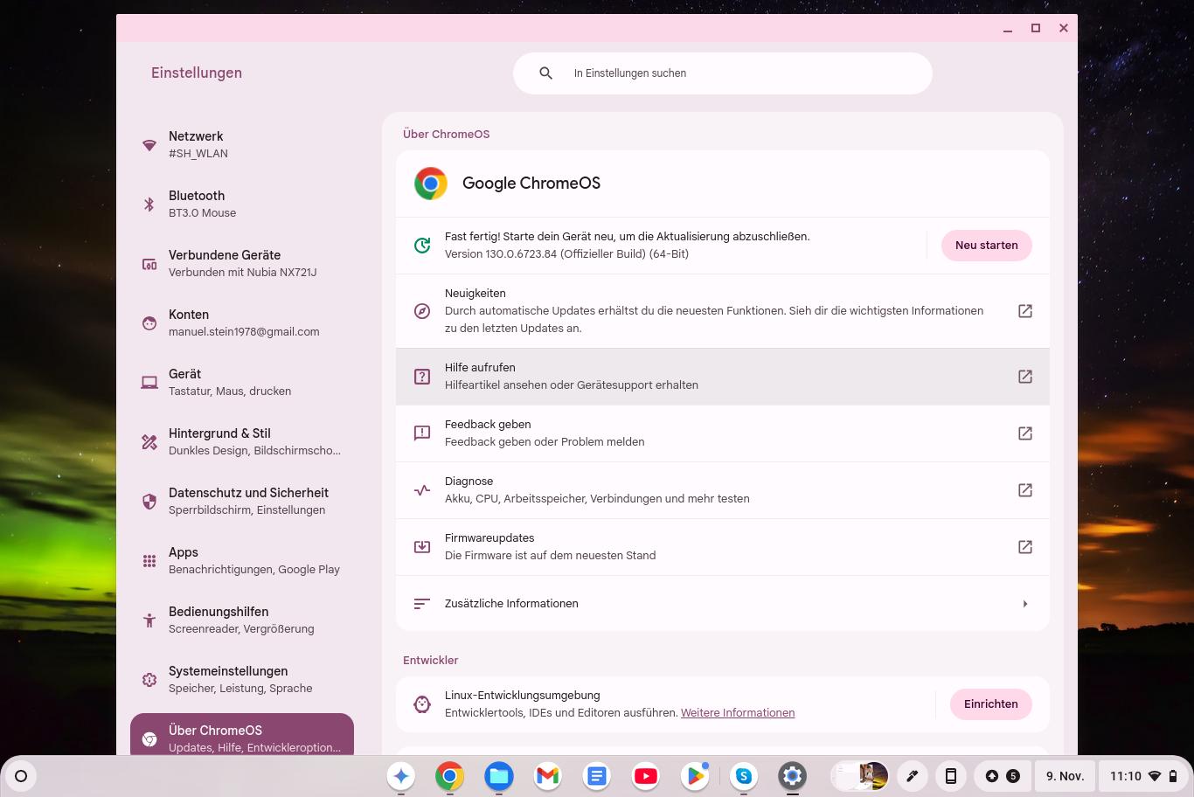Open Bedienungshilfen section
Image resolution: width=1194 pixels, height=797 pixels.
(242, 620)
